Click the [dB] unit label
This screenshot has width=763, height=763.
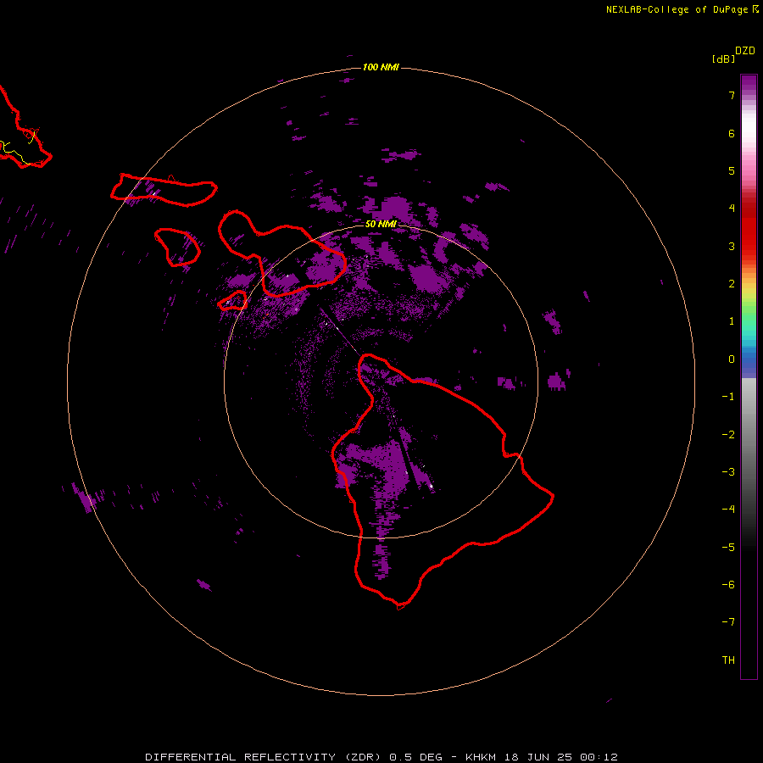(723, 58)
